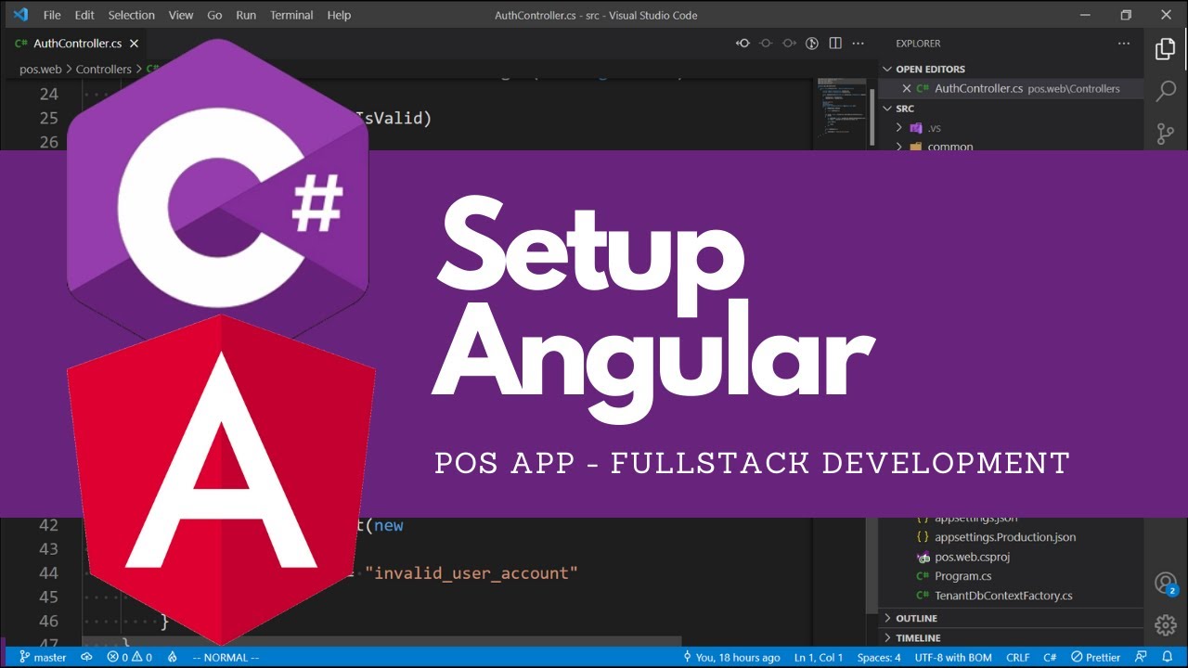
Task: Click the -- NORMAL -- Vim mode indicator
Action: click(x=226, y=657)
